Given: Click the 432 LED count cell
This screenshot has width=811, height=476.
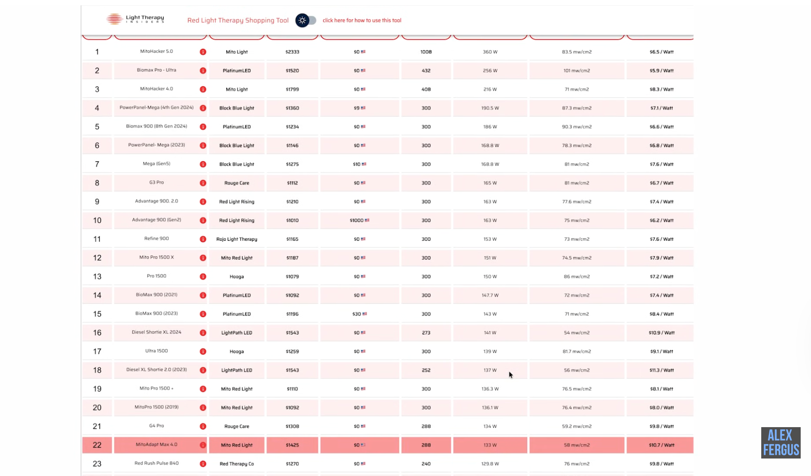Looking at the screenshot, I should point(426,71).
